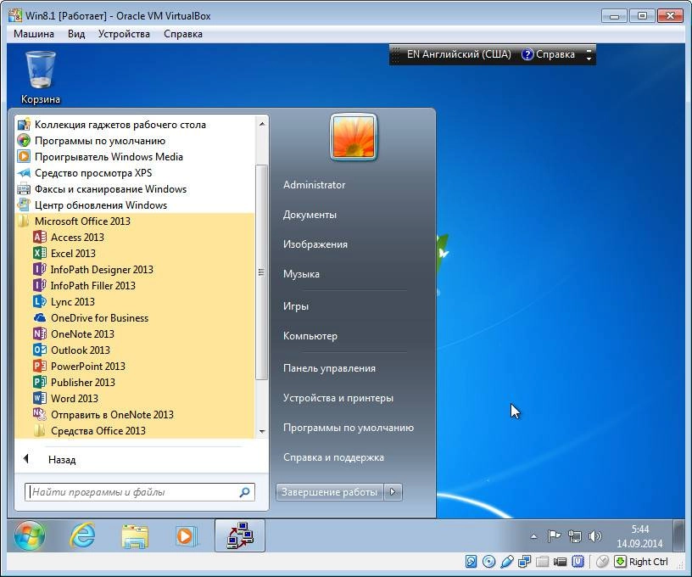Screen dimensions: 692x577
Task: Click the Windows Start orb
Action: click(29, 535)
